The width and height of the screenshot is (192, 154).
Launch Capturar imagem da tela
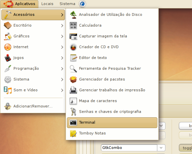click(x=112, y=36)
